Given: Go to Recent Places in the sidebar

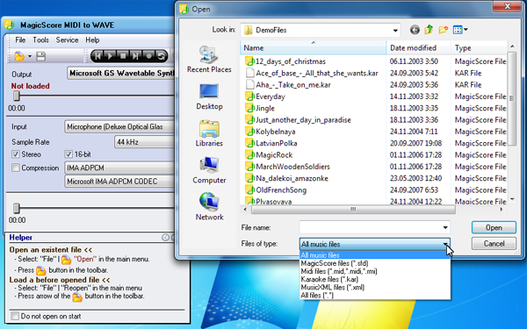Looking at the screenshot, I should point(209,60).
